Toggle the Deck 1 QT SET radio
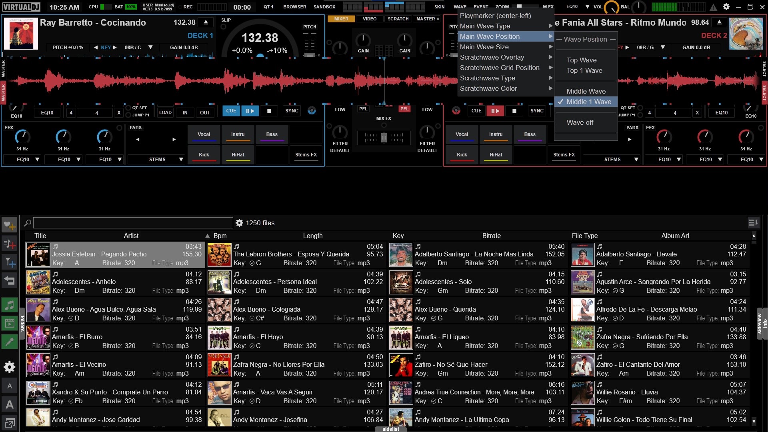 pos(128,108)
